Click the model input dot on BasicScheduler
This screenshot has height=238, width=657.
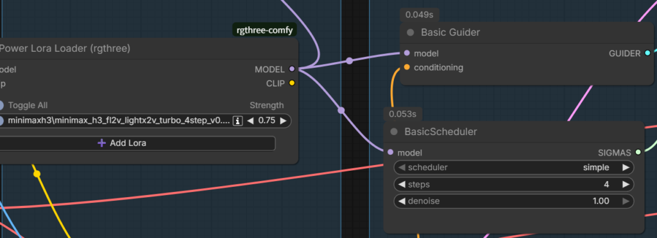(391, 152)
